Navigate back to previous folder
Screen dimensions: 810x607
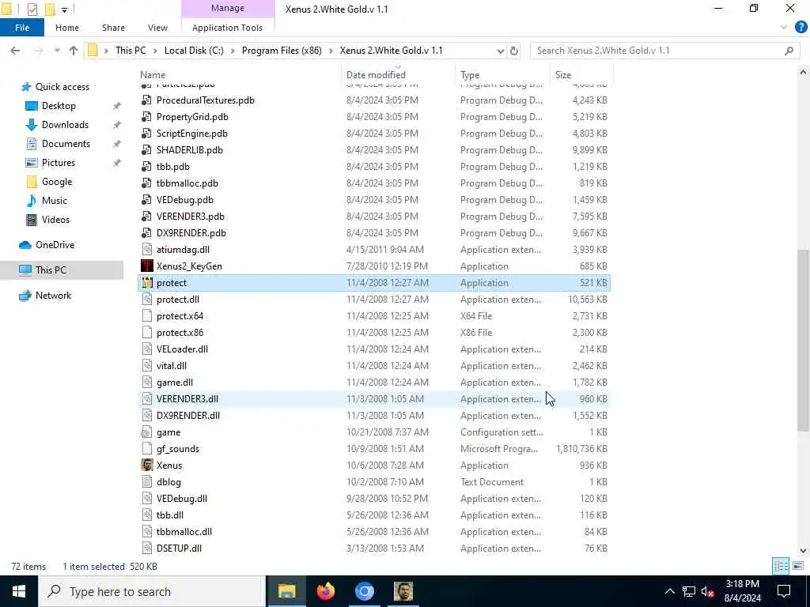[x=16, y=51]
